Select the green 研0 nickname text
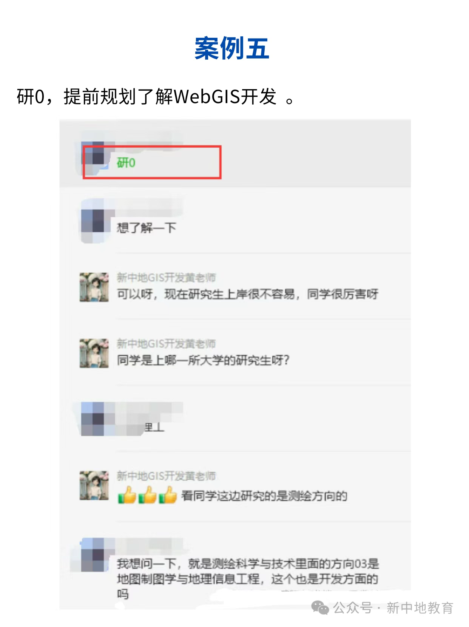This screenshot has width=469, height=627. 126,163
